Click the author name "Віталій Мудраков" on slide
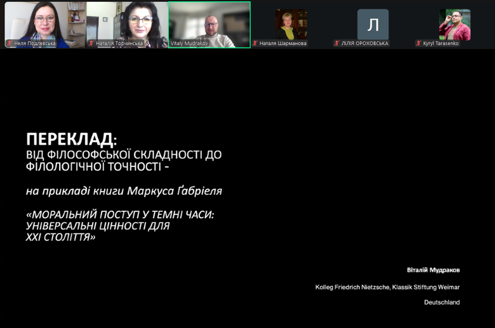The width and height of the screenshot is (495, 328). 433,270
